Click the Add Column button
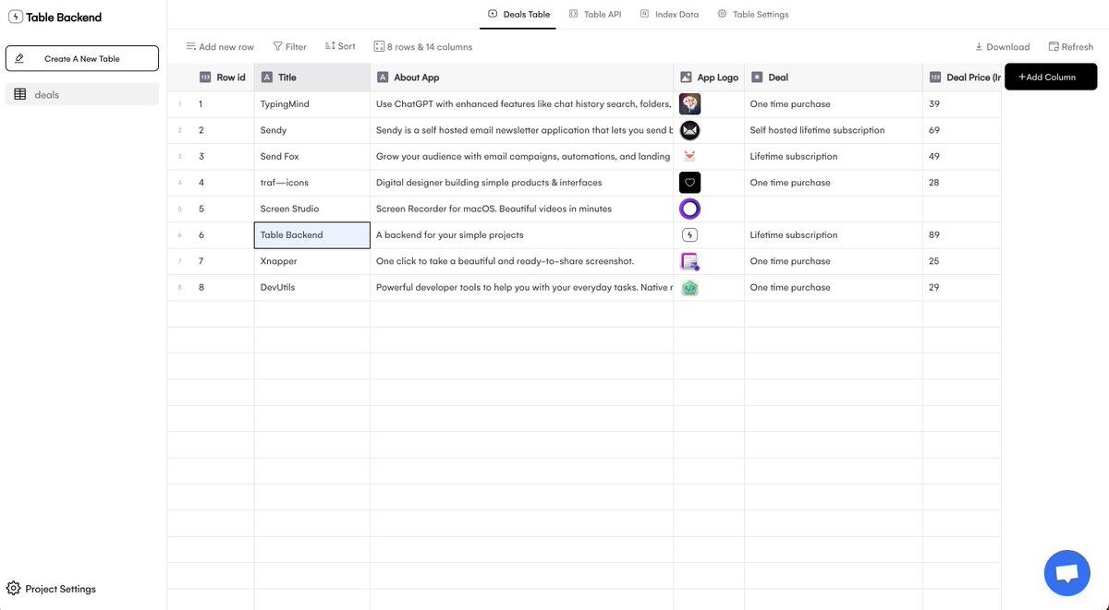1109x610 pixels. point(1051,77)
